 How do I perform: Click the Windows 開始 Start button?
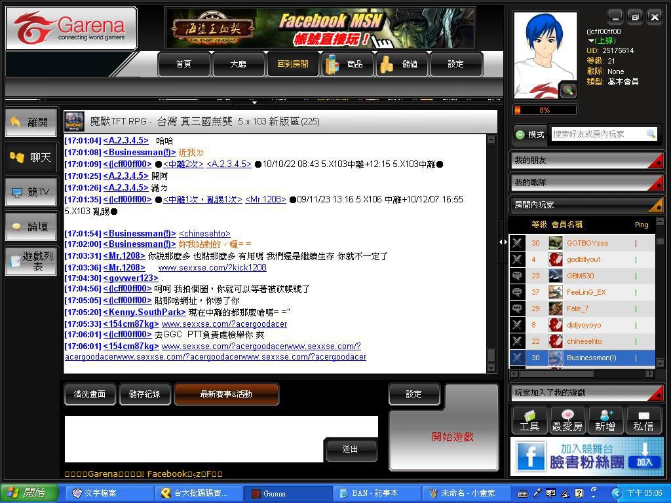(29, 493)
